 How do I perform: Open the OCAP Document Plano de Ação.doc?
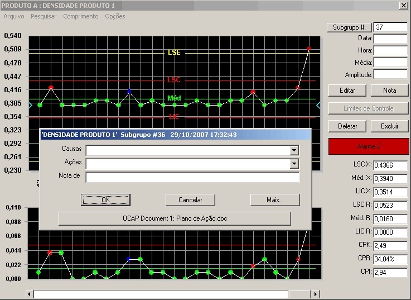[175, 218]
